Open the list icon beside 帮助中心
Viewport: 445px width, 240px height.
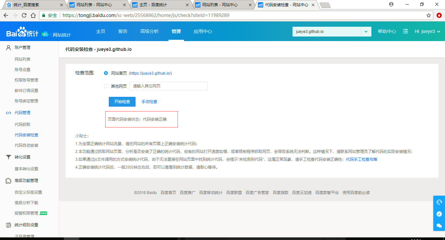click(x=405, y=31)
